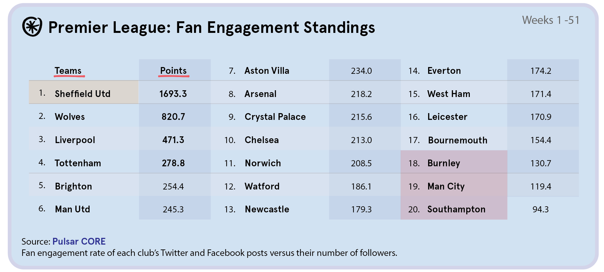Click the Pulsar asterisk logo icon

point(32,27)
